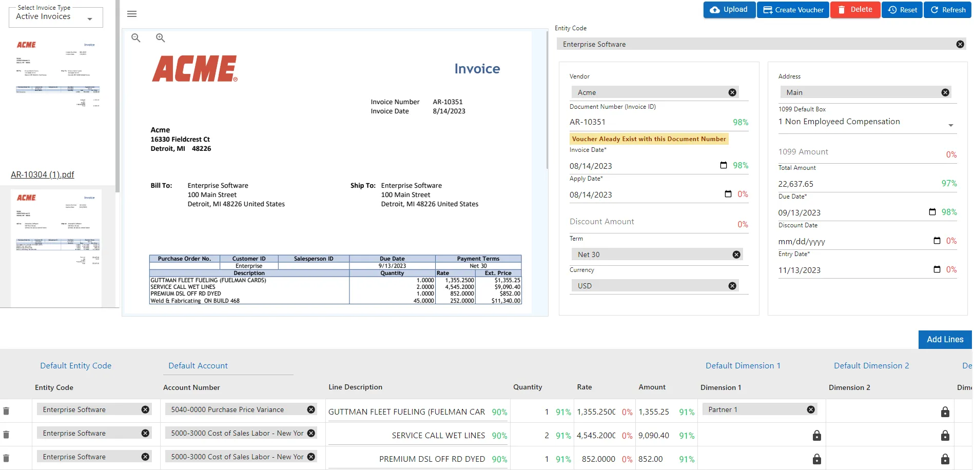Screen dimensions: 974x470
Task: Expand the 1099 Default Box dropdown
Action: coord(867,122)
